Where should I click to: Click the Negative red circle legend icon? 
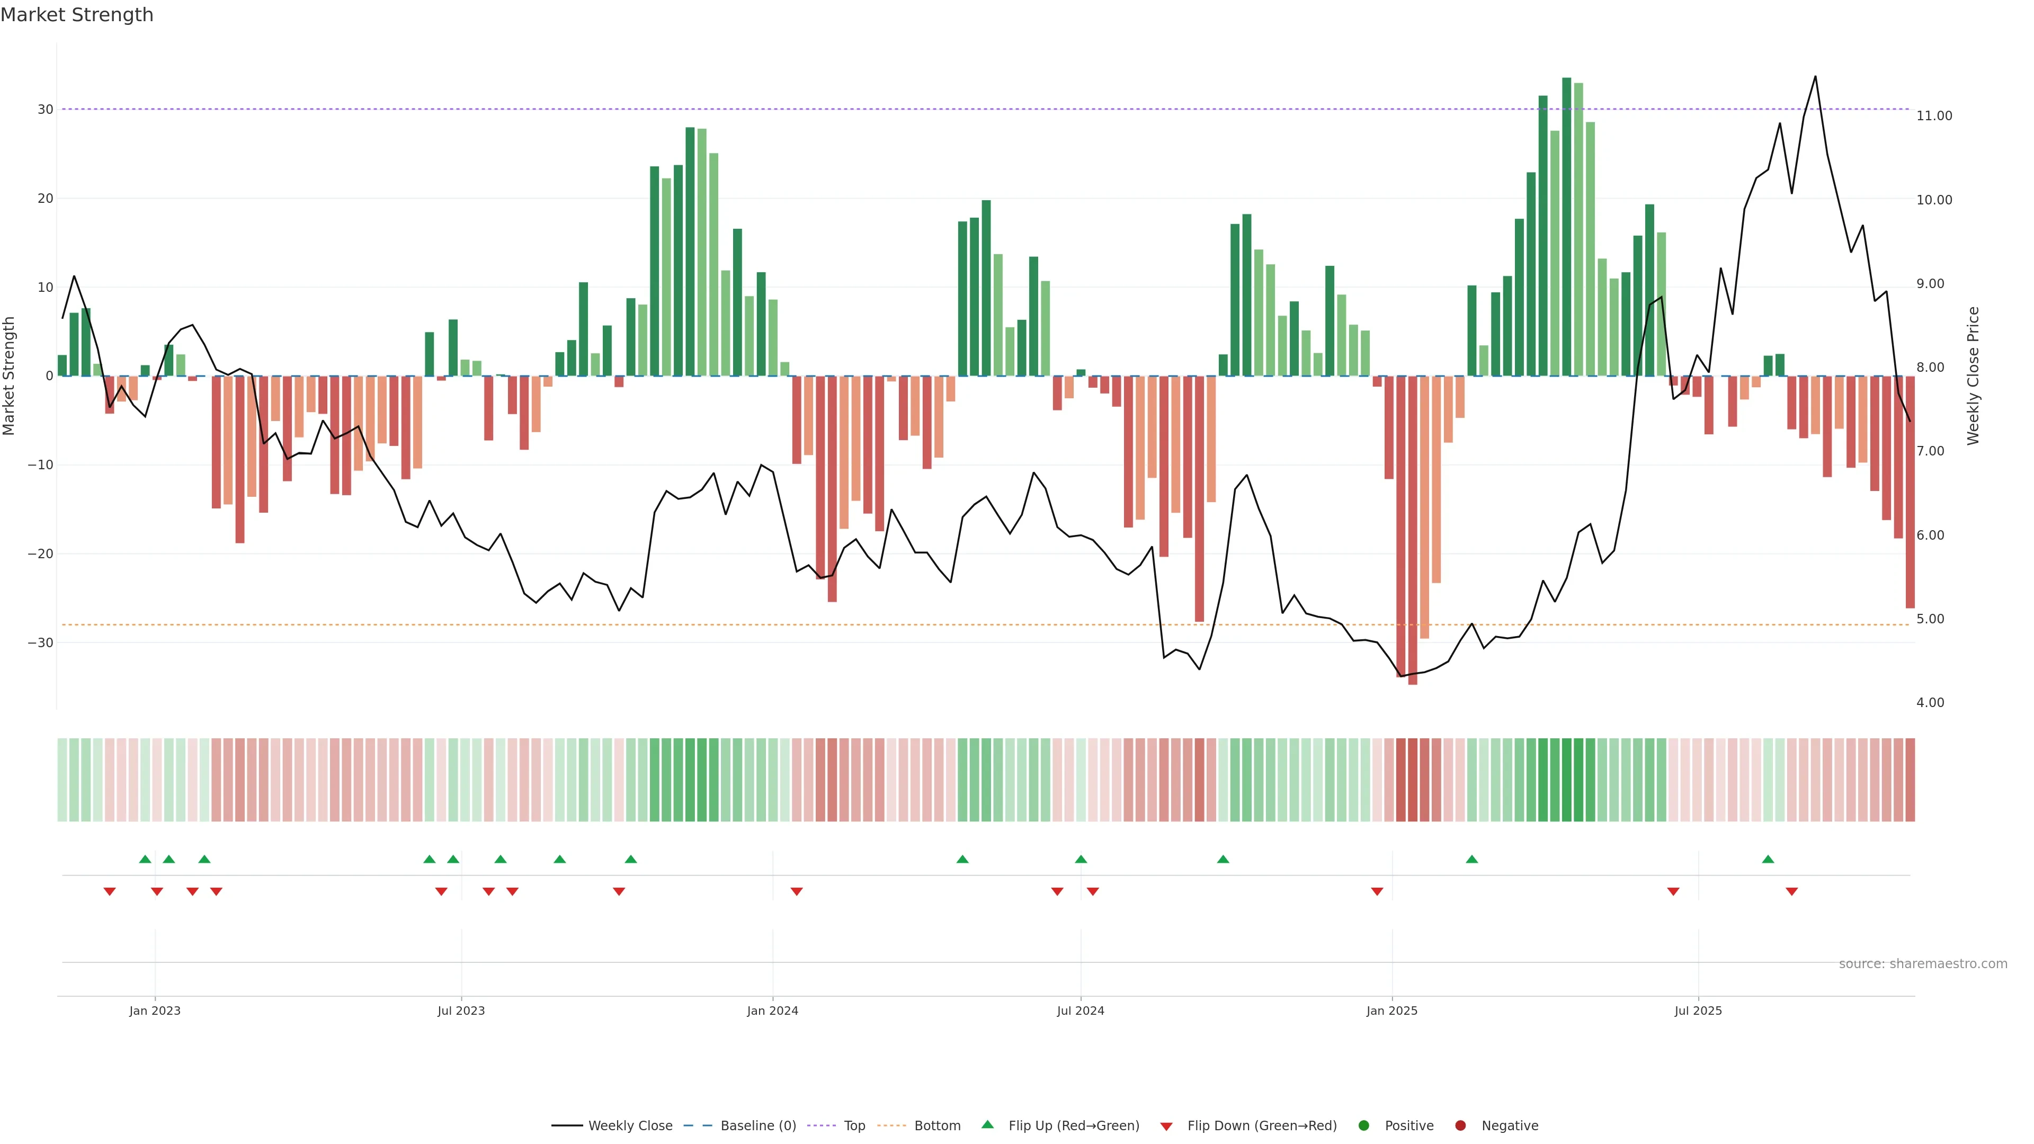tap(1460, 1126)
